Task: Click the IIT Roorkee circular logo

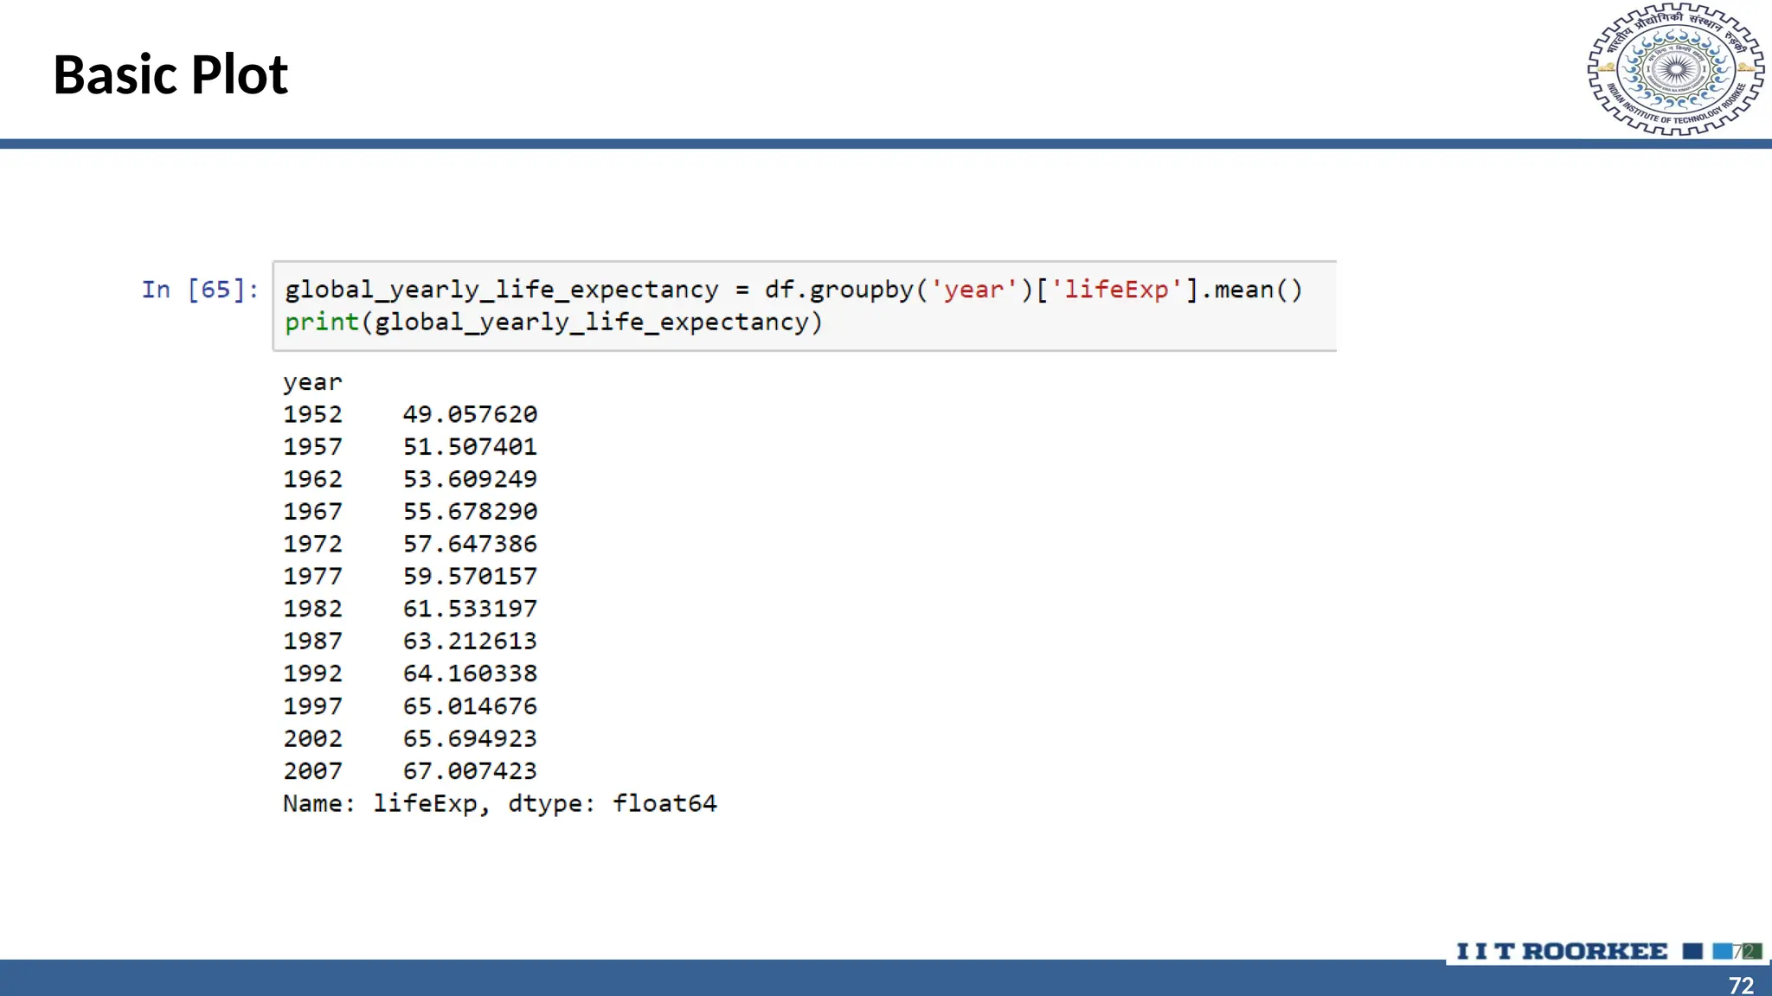Action: tap(1676, 69)
